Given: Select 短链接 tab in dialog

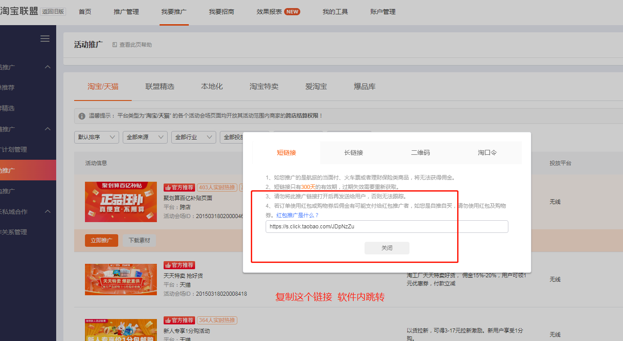Looking at the screenshot, I should [x=286, y=153].
